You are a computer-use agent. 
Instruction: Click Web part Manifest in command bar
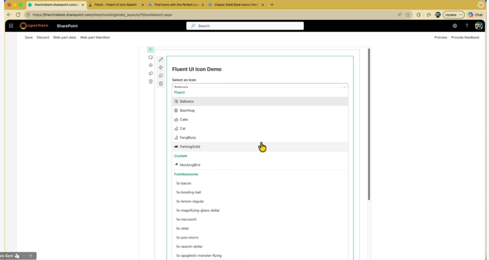coord(95,37)
